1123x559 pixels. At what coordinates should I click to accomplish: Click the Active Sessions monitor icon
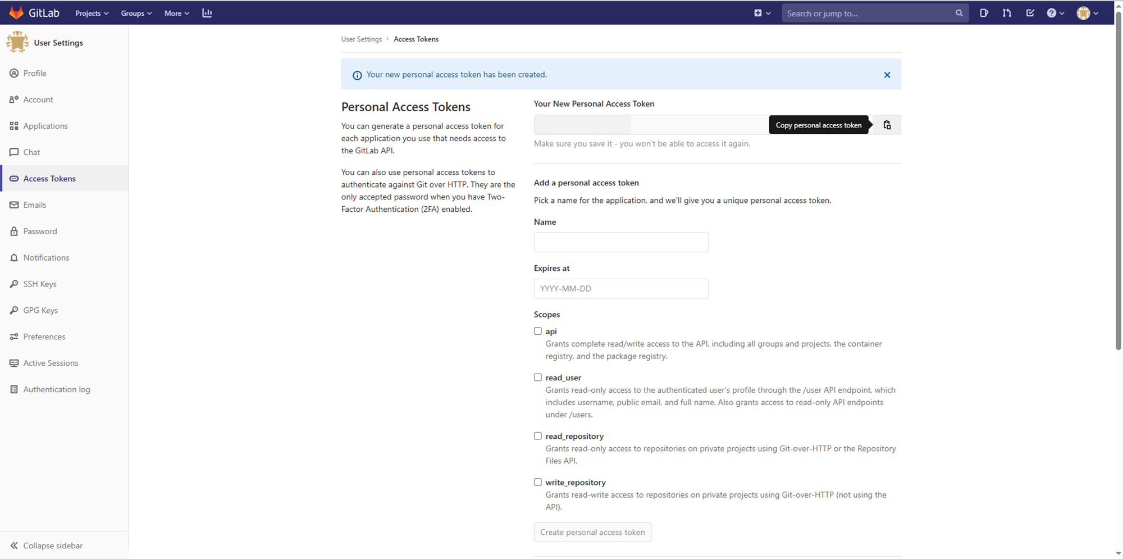pos(14,363)
